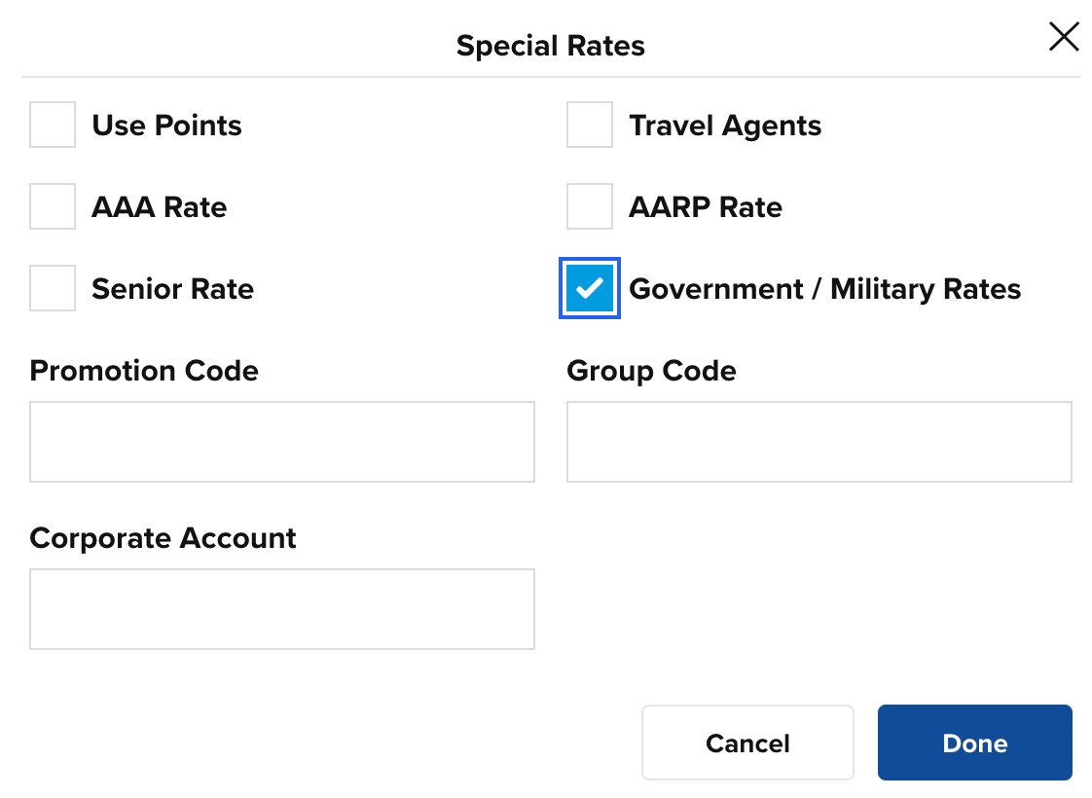Close the Special Rates dialog
The height and width of the screenshot is (798, 1092).
point(1064,37)
